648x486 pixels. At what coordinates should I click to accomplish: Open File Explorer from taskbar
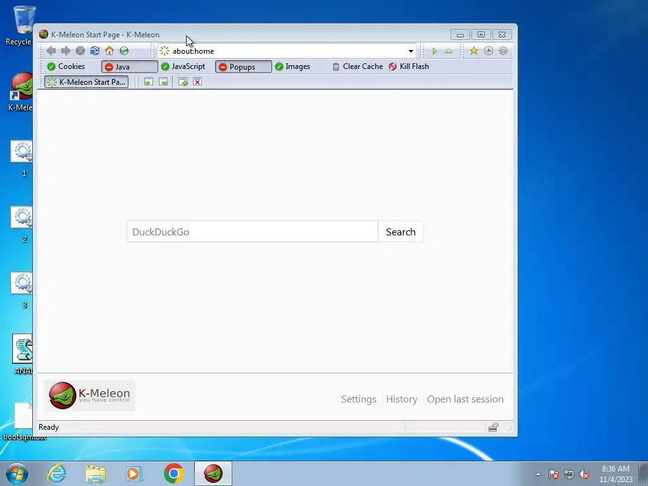(96, 473)
